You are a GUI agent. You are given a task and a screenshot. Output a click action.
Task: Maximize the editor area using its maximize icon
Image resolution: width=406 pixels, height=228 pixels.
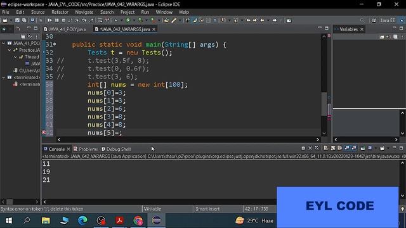(327, 28)
